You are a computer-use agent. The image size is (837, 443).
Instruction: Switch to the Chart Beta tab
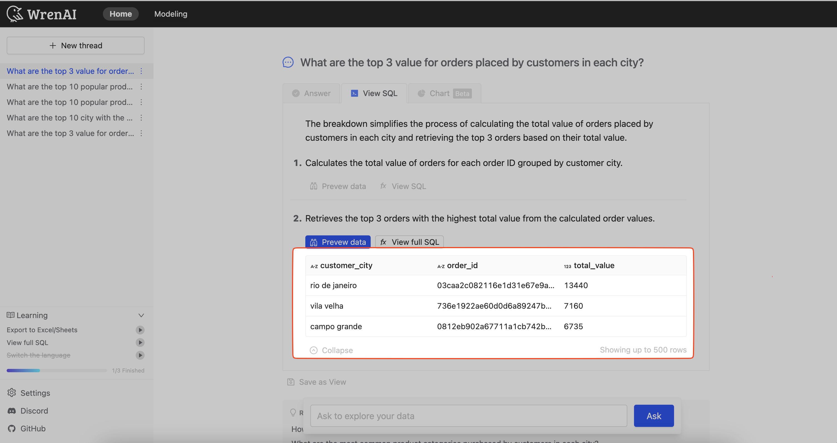pyautogui.click(x=444, y=93)
